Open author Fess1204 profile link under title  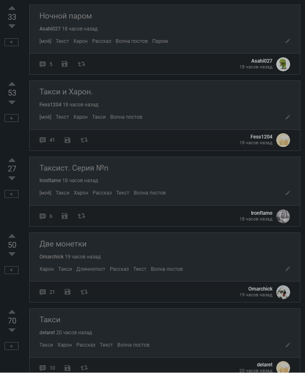click(x=50, y=105)
